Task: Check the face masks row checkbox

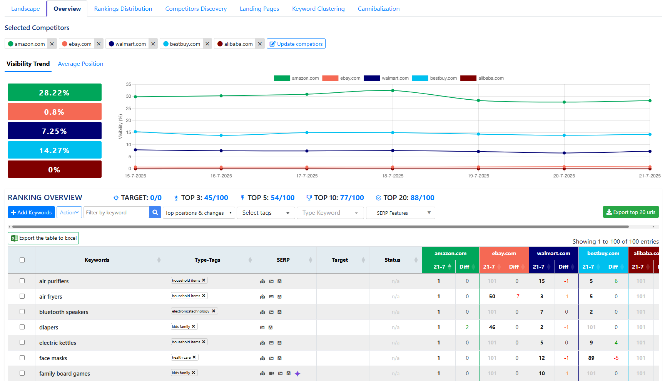Action: click(22, 358)
